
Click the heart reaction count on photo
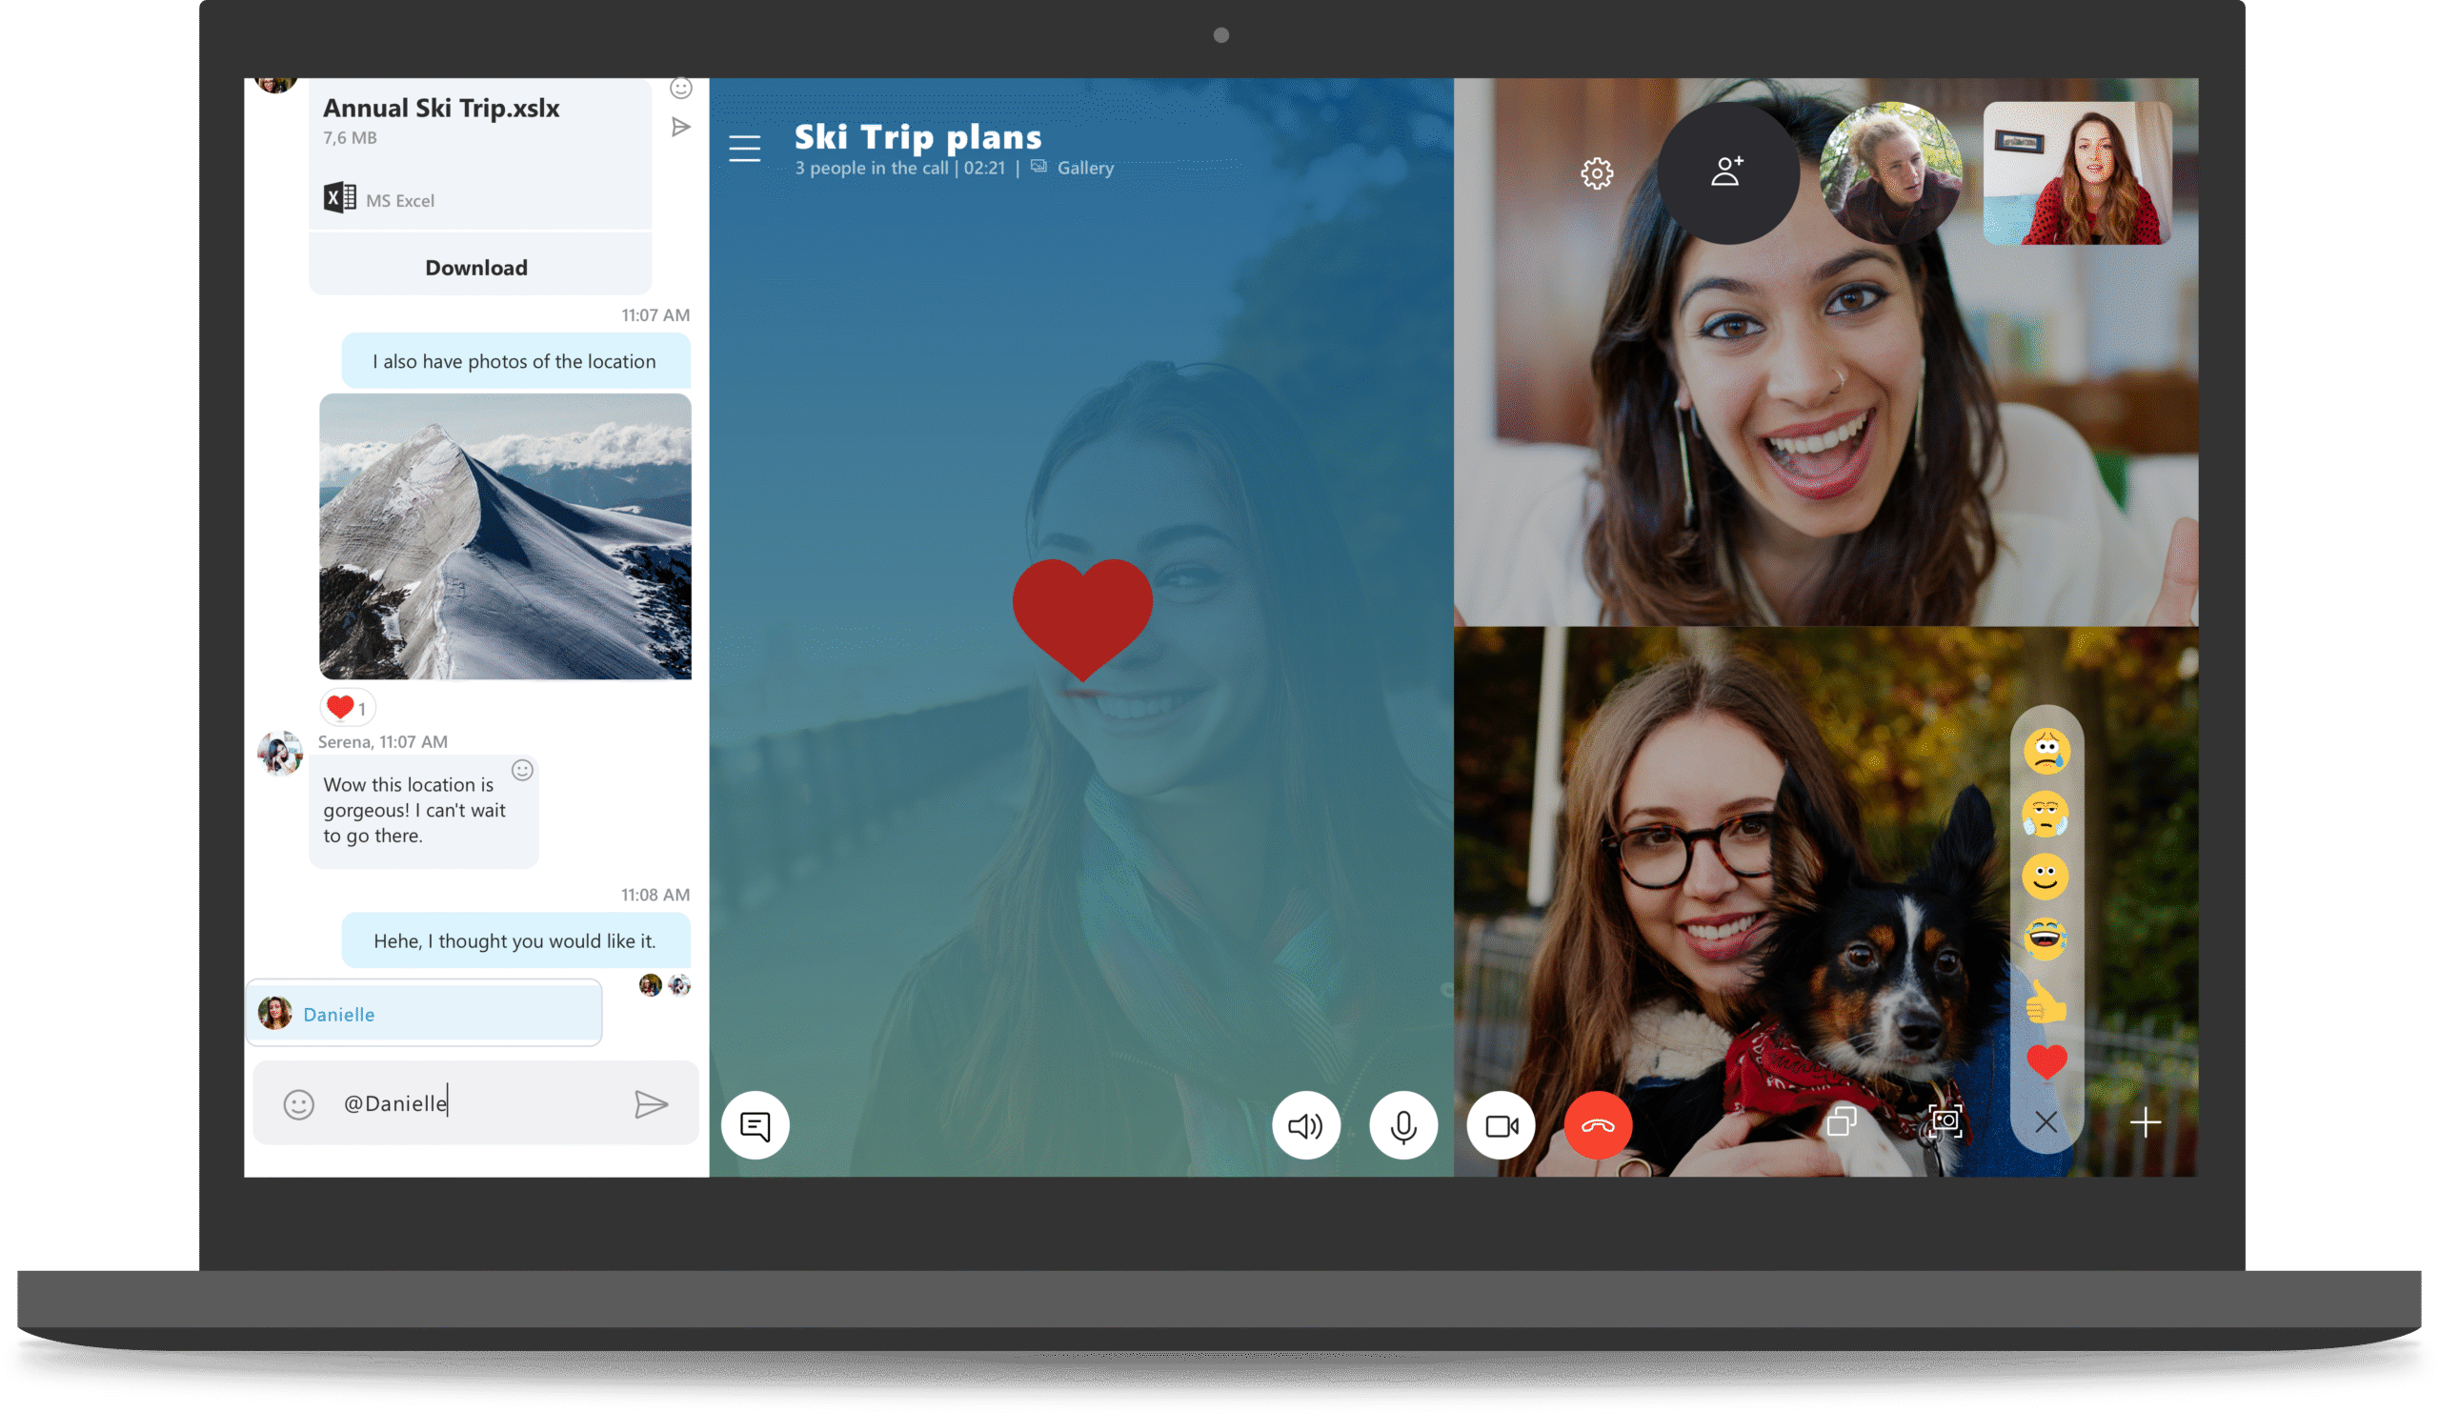coord(347,708)
